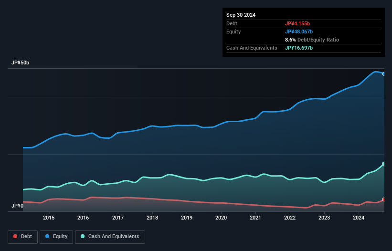Toggle the Debt legend button

[x=23, y=237]
